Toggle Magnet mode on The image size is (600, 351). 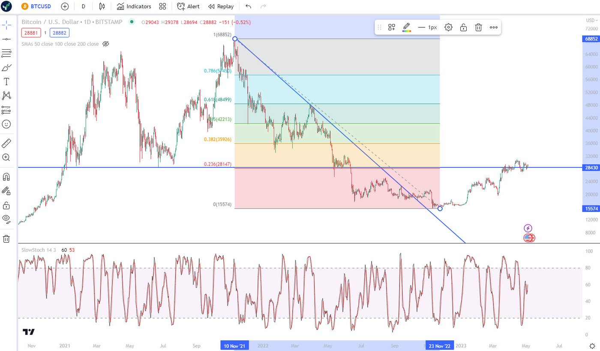[x=6, y=177]
